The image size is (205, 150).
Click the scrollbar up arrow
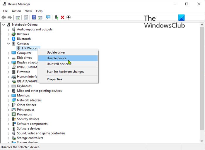202,25
